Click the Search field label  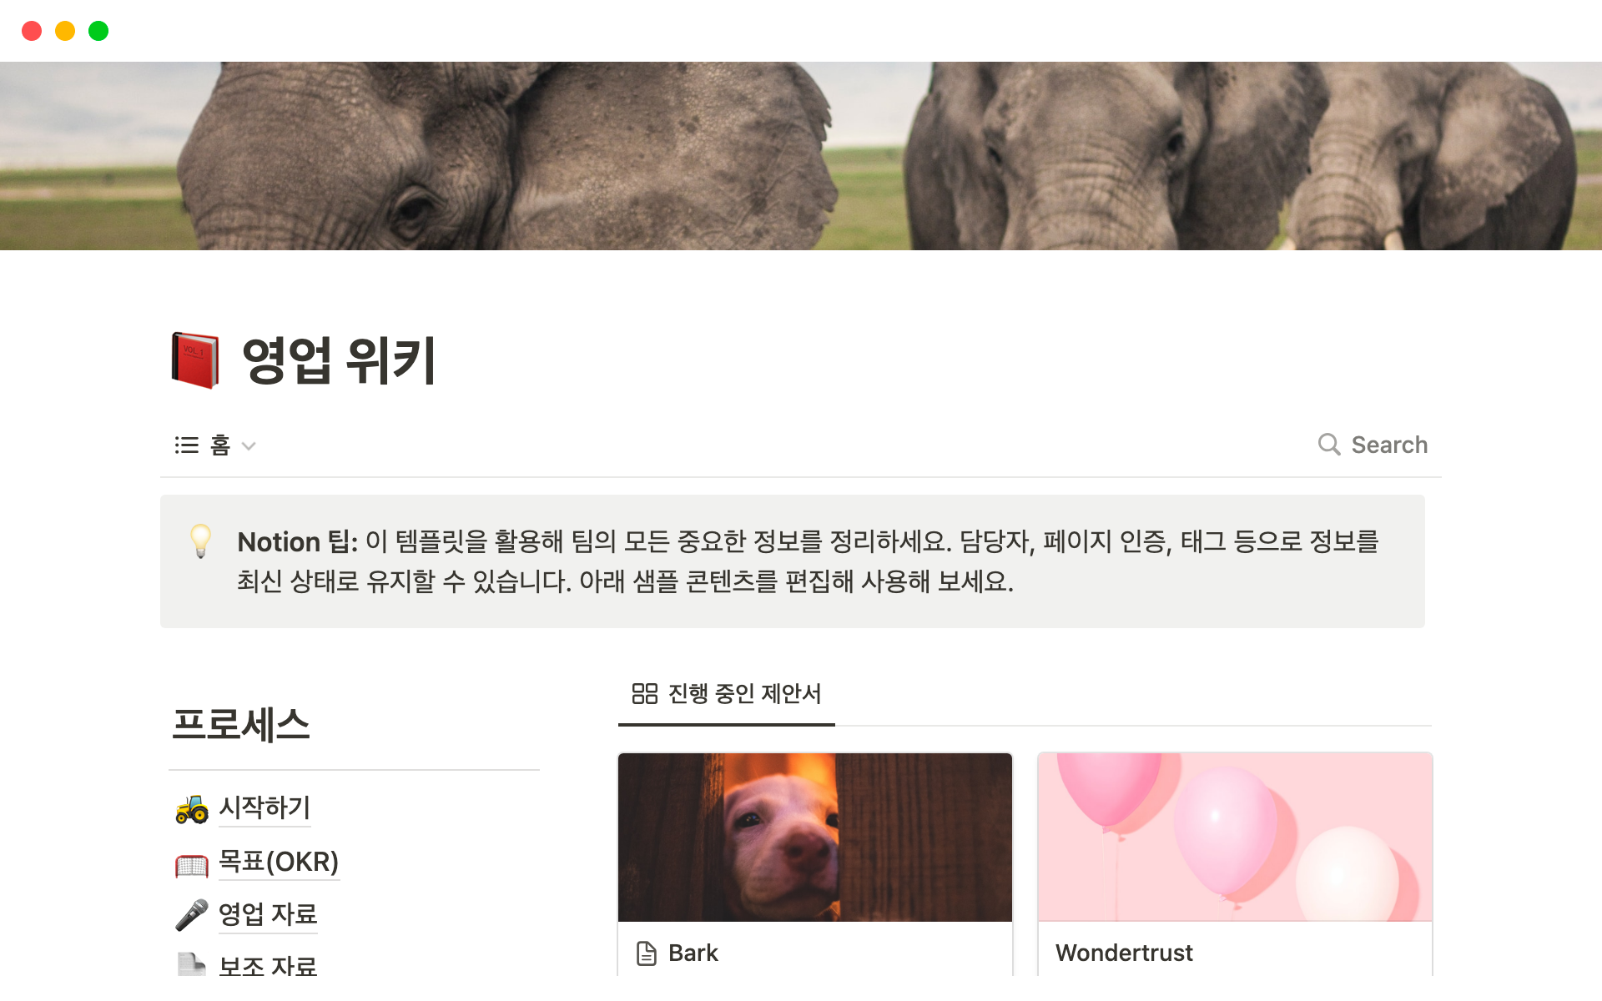pos(1389,445)
